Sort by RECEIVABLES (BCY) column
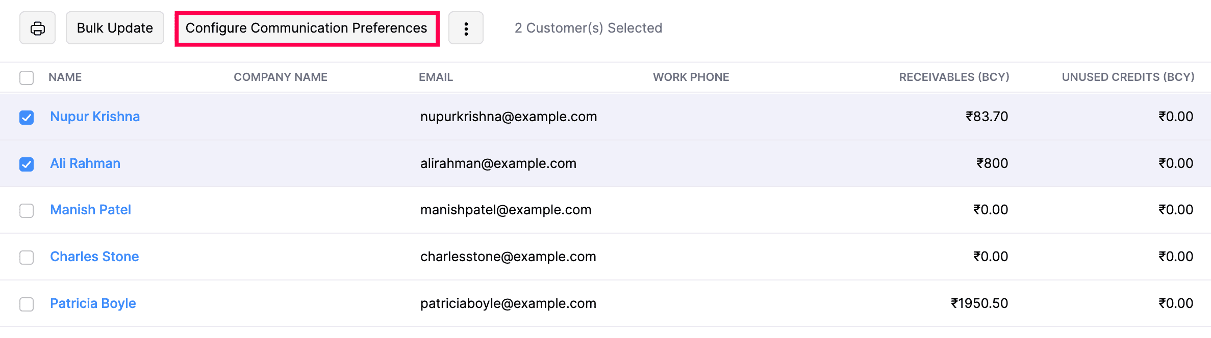The width and height of the screenshot is (1211, 338). click(x=953, y=77)
